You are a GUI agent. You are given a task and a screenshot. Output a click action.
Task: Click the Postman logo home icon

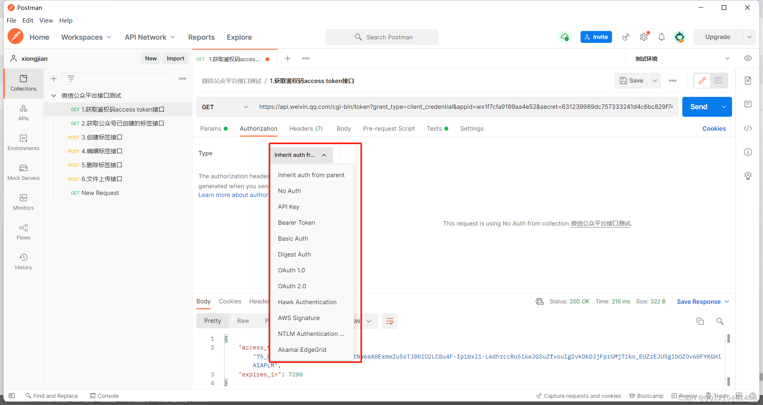click(x=15, y=37)
